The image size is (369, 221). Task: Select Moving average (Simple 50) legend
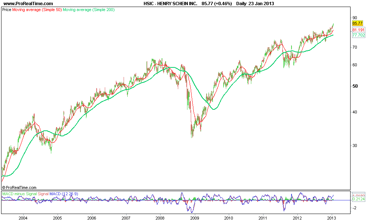click(x=37, y=10)
